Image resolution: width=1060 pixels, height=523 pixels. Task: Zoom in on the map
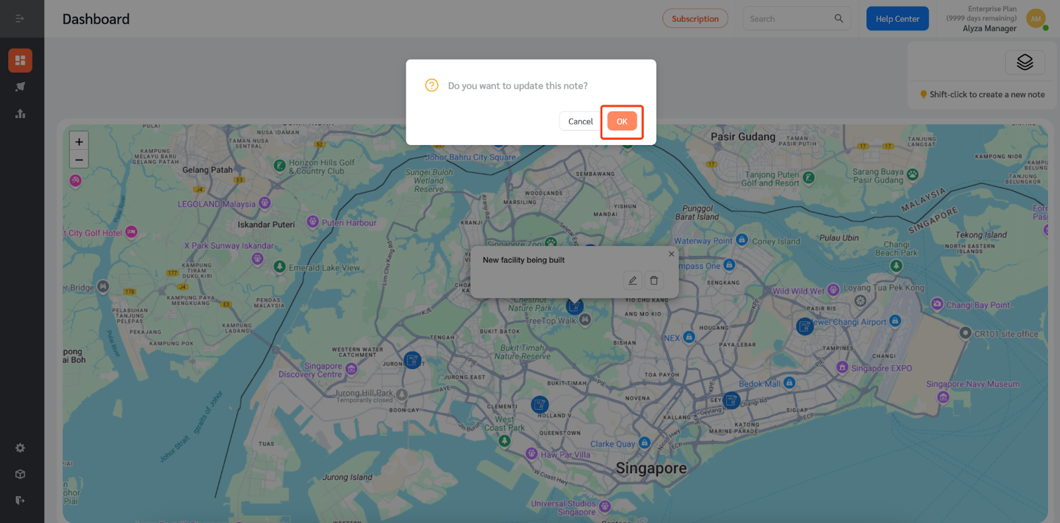click(x=79, y=142)
